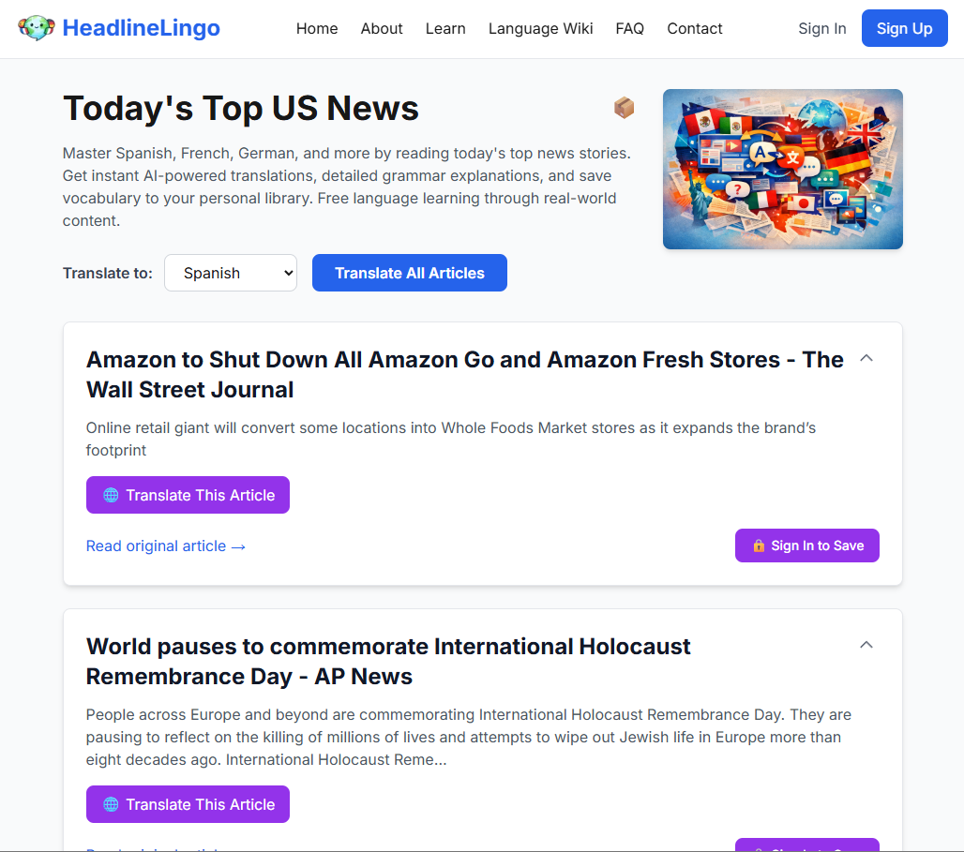The height and width of the screenshot is (852, 964).
Task: Click Translate All Articles button
Action: pyautogui.click(x=410, y=273)
